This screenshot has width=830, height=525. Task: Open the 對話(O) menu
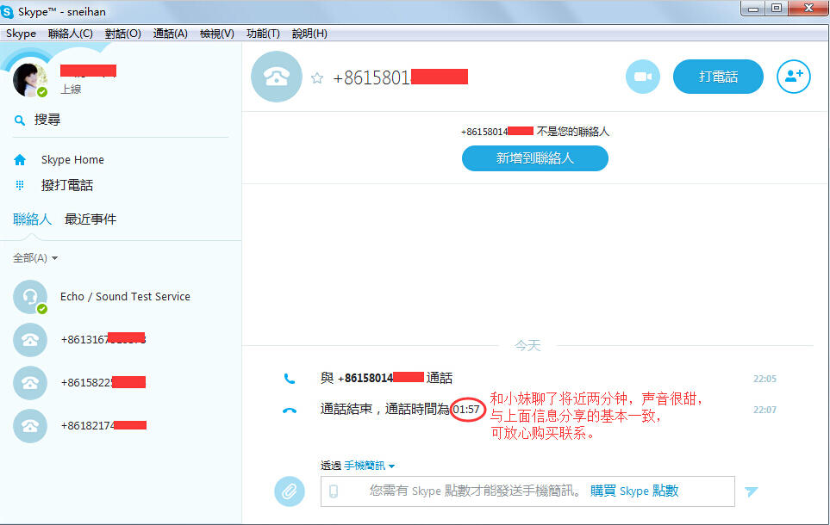(122, 34)
